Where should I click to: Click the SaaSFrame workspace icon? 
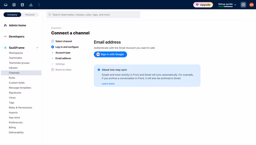tap(5, 48)
